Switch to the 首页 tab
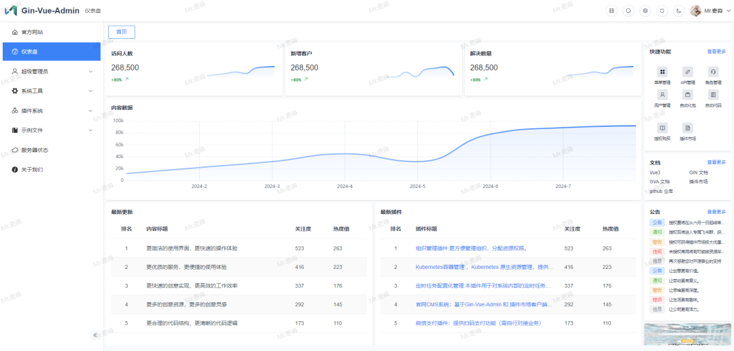This screenshot has width=734, height=351. pos(122,32)
